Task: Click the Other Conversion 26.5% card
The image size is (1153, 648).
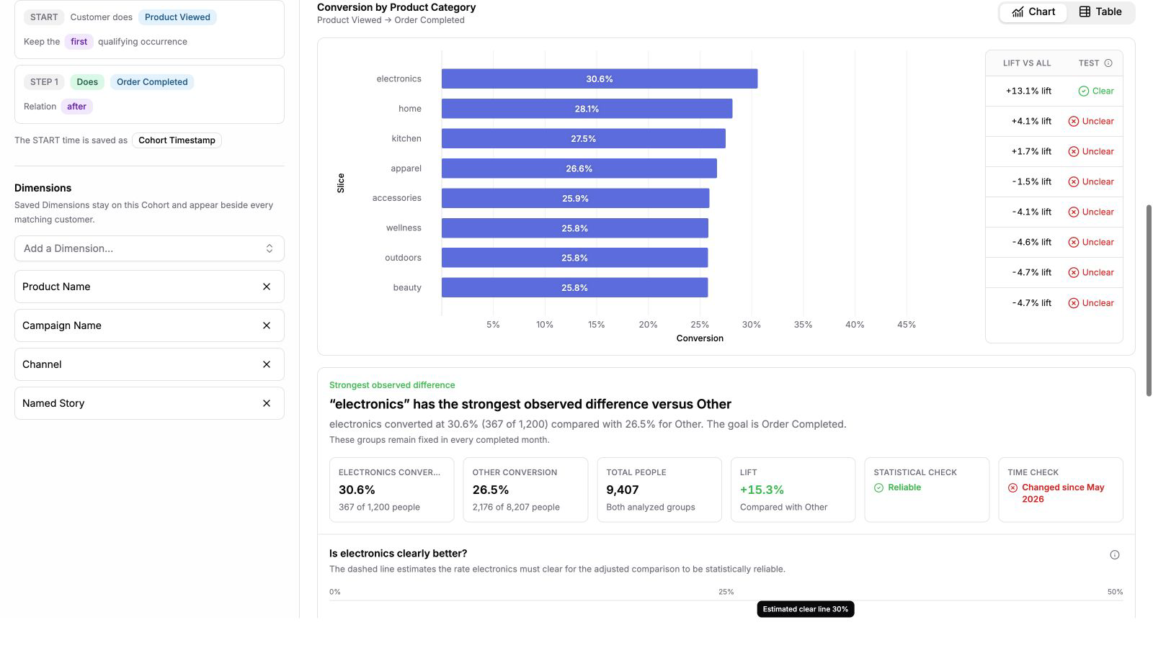Action: point(525,490)
